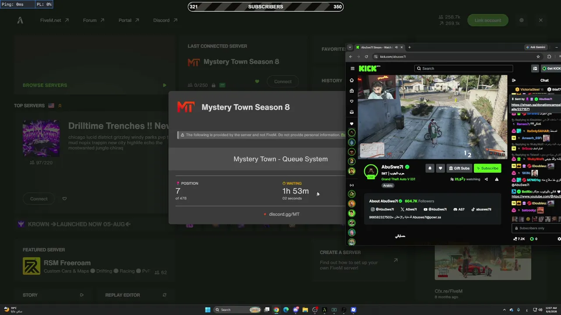
Task: Click the Link account button
Action: click(x=487, y=20)
